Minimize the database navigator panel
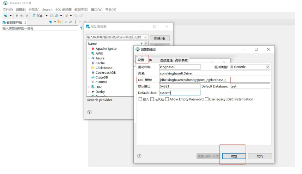This screenshot has width=302, height=174. (x=80, y=22)
